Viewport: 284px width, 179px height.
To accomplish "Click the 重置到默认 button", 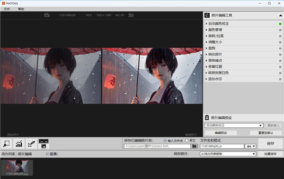I will click(266, 133).
